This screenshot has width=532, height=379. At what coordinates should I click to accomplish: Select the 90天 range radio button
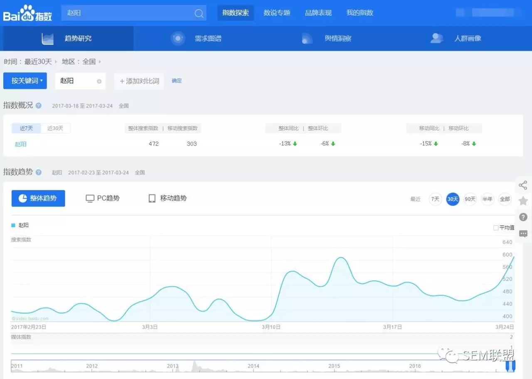tap(470, 199)
